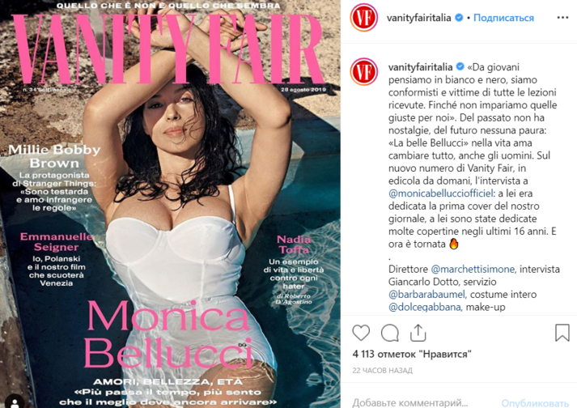577x408 pixels.
Task: Follow account via Подписаться link
Action: click(503, 18)
